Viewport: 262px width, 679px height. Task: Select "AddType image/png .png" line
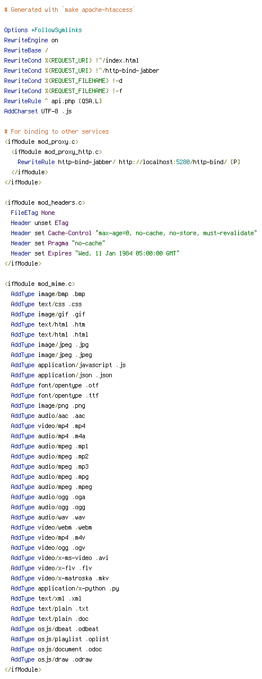point(48,405)
